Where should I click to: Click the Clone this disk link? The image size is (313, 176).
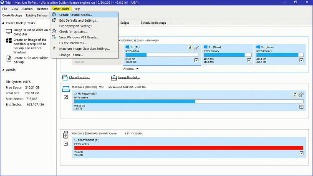coord(79,78)
